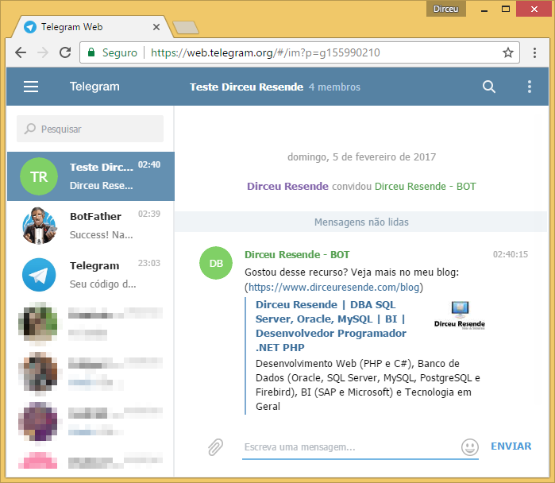The image size is (555, 483).
Task: Click the TR group avatar
Action: [x=39, y=176]
